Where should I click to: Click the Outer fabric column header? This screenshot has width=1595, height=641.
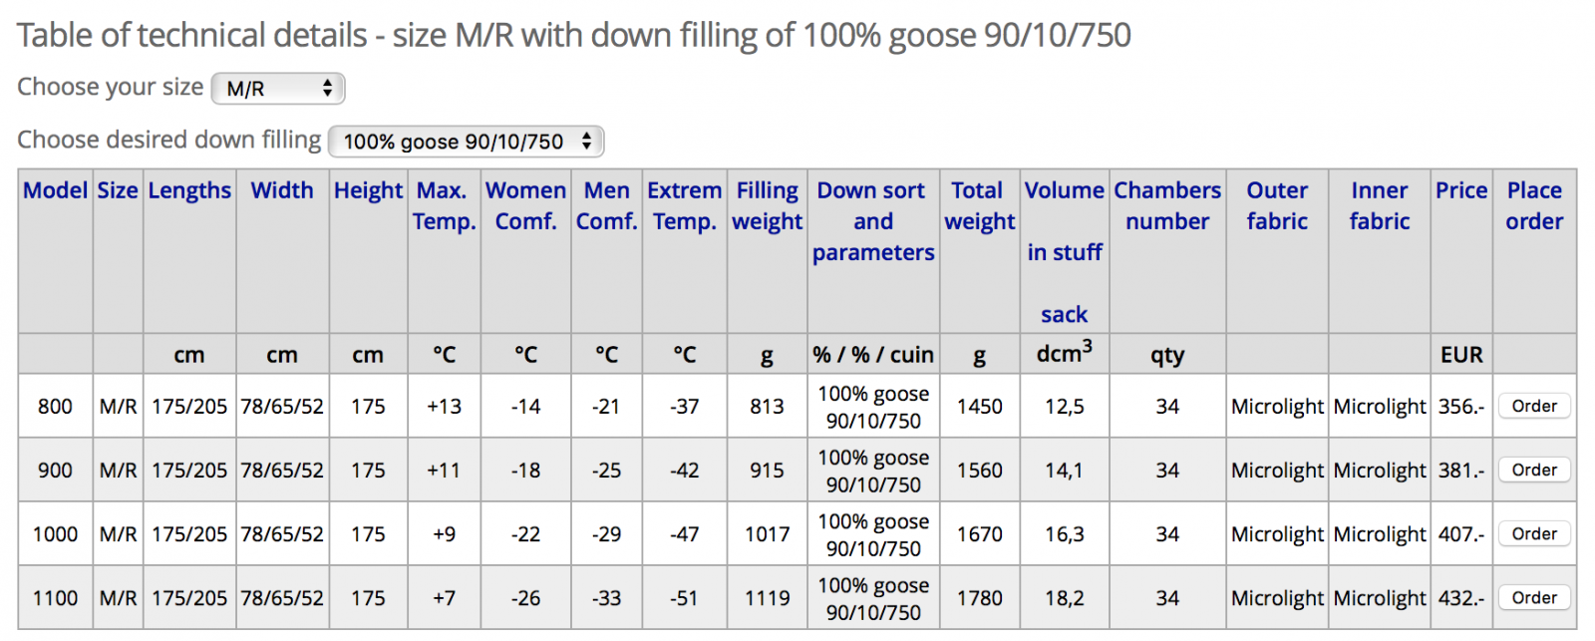[1277, 205]
